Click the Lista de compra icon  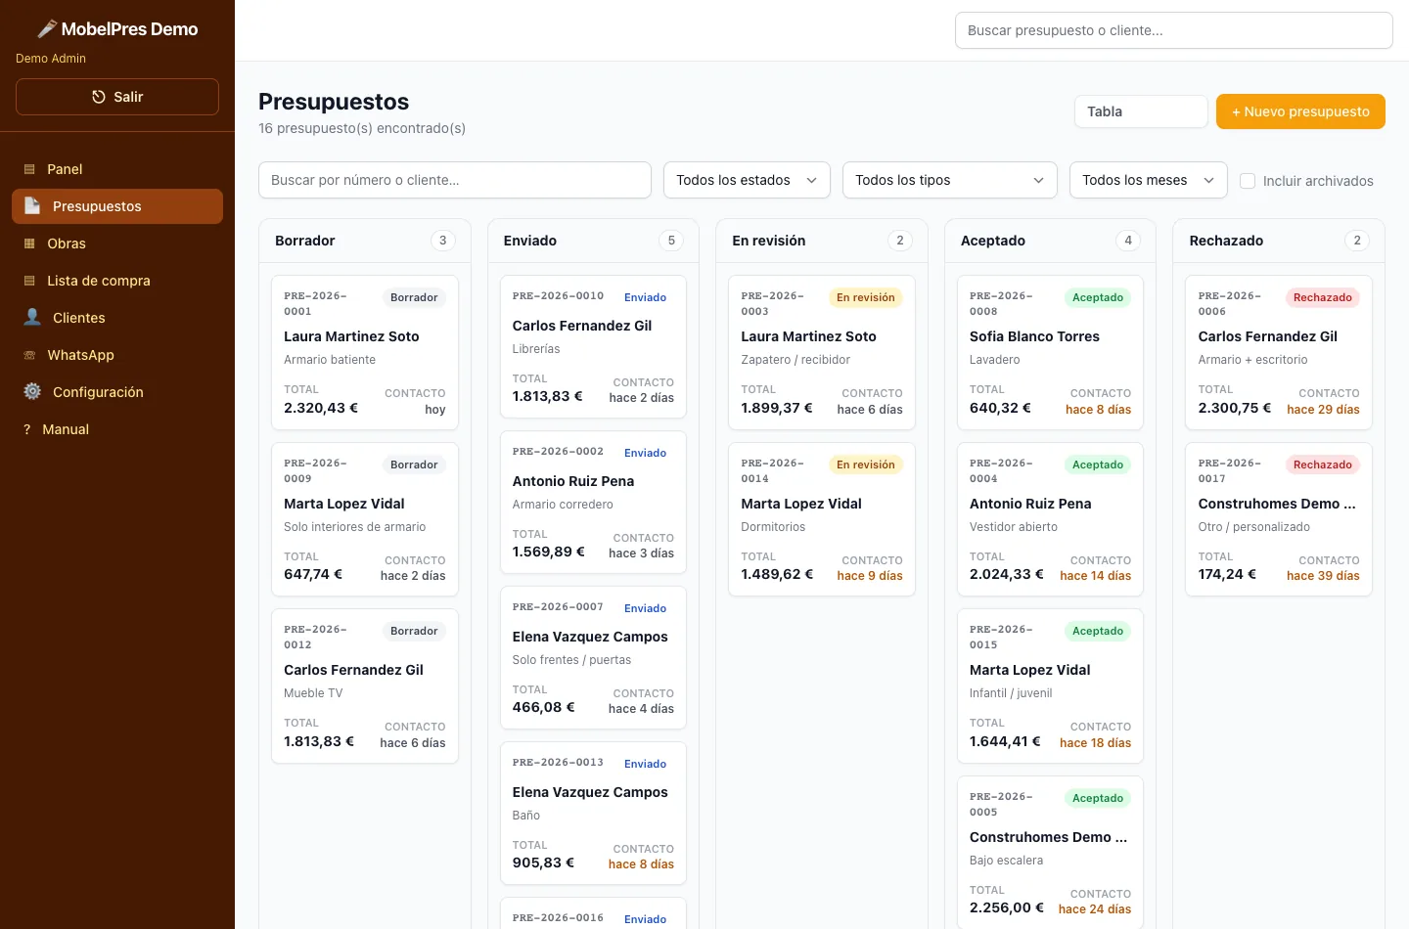[29, 281]
